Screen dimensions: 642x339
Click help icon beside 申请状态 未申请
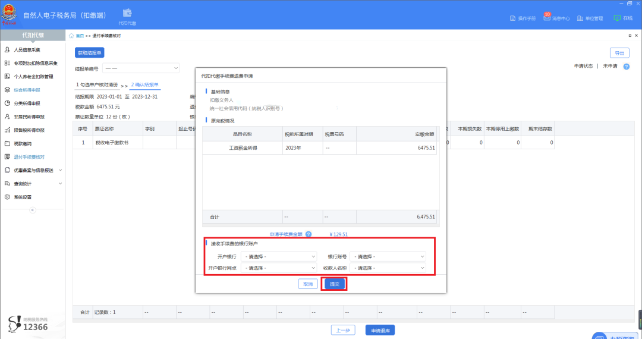point(626,67)
